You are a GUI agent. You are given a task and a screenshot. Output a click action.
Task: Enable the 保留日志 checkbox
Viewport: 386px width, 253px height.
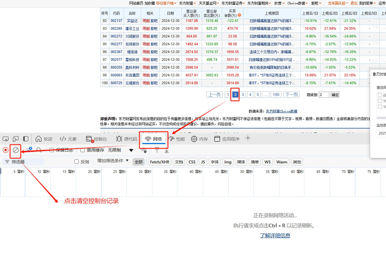(x=52, y=150)
